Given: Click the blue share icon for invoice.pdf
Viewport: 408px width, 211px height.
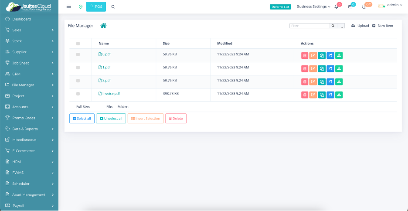Looking at the screenshot, I should 330,95.
